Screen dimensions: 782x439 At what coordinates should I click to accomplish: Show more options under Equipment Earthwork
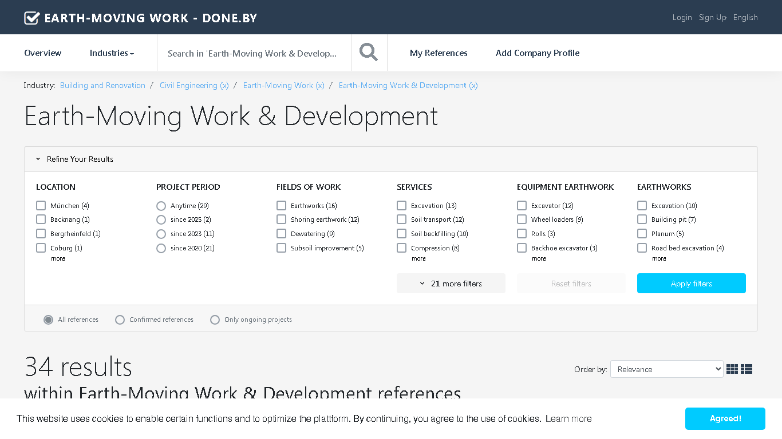[539, 258]
